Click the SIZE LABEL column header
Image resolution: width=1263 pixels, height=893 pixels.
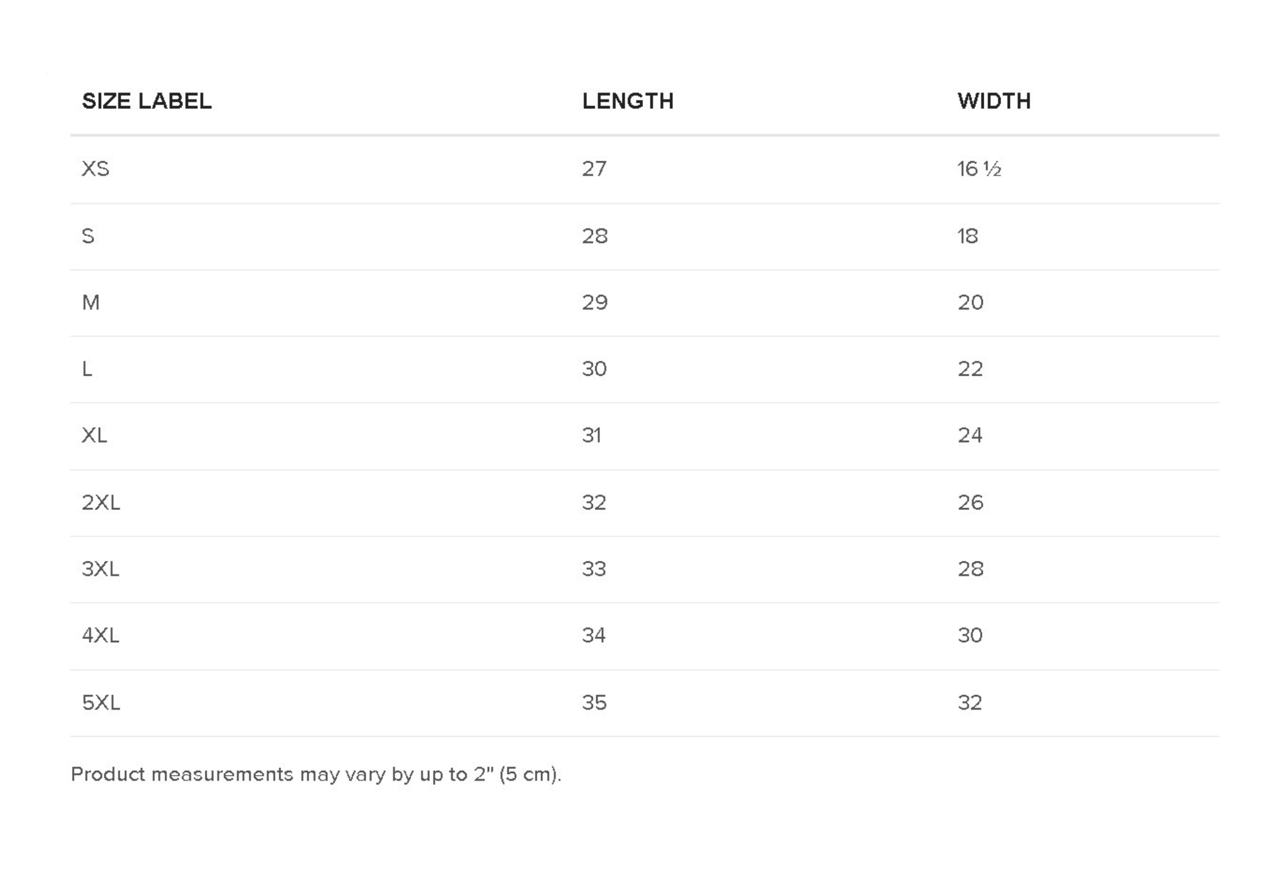[147, 101]
